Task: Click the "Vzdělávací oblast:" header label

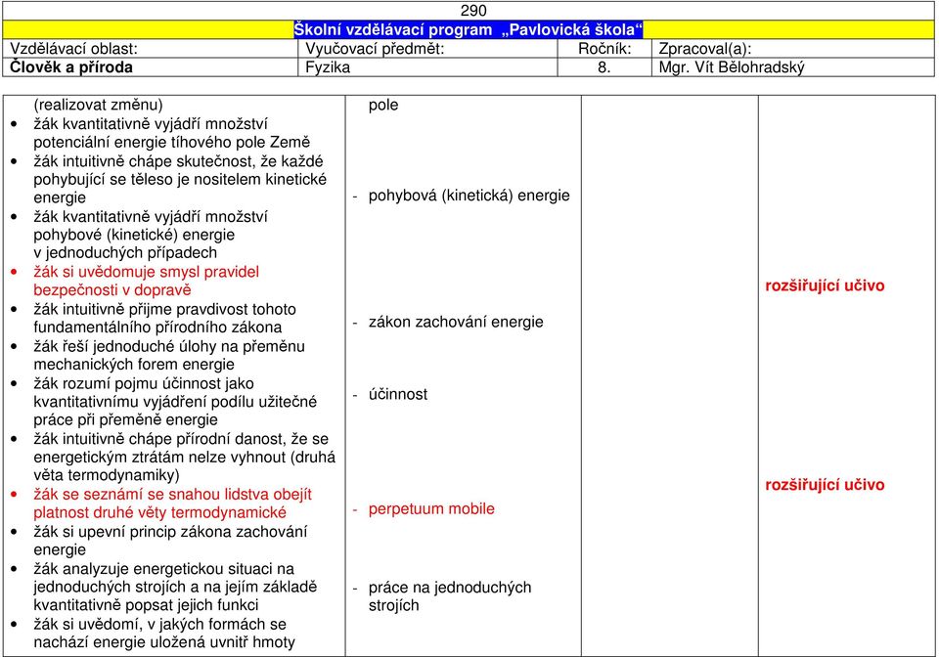Action: [x=73, y=49]
